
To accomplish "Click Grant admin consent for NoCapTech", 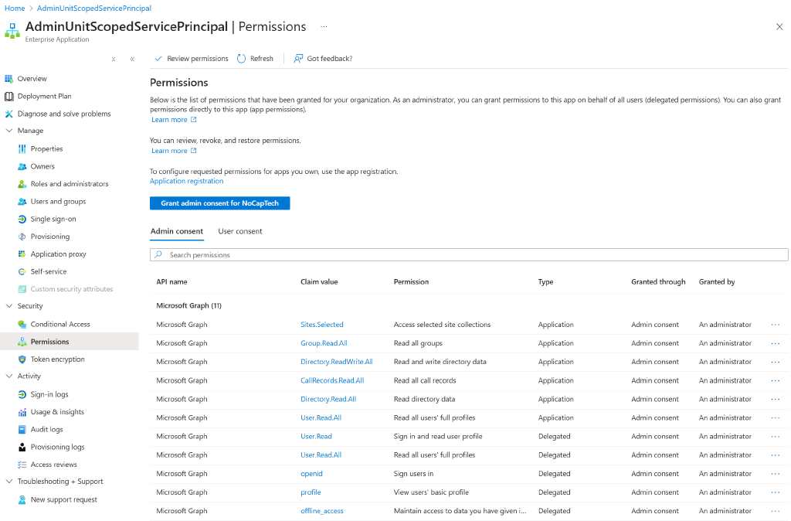I will click(220, 203).
